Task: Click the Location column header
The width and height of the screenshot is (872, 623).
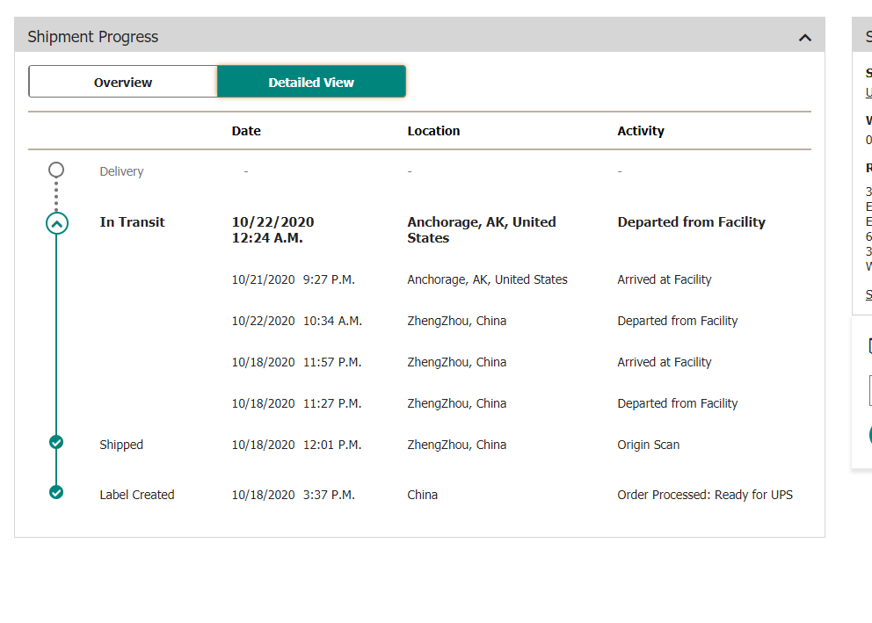Action: click(x=433, y=131)
